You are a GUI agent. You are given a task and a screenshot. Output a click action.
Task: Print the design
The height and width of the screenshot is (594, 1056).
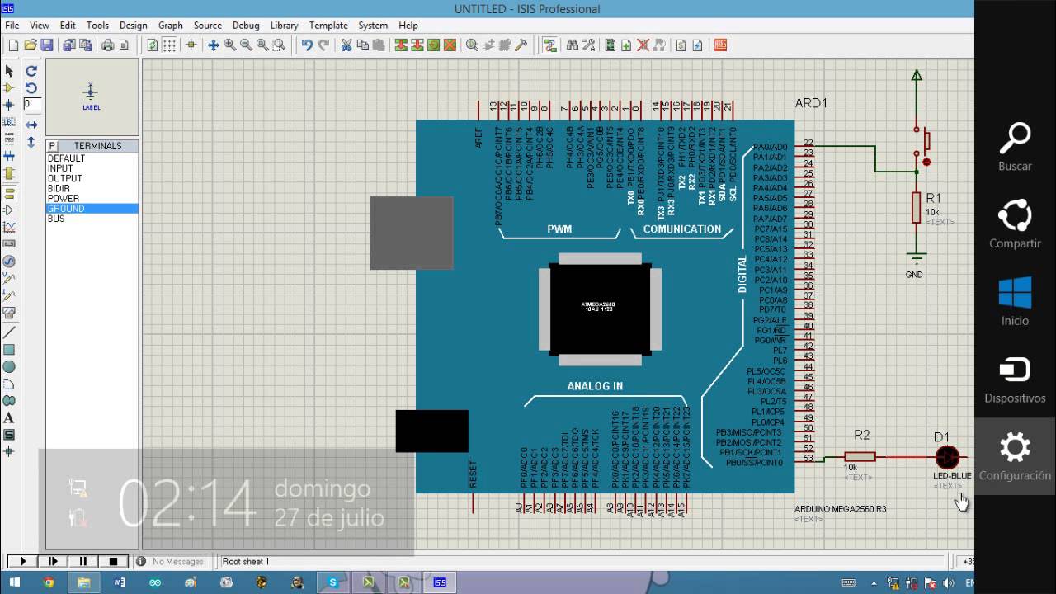pyautogui.click(x=107, y=45)
